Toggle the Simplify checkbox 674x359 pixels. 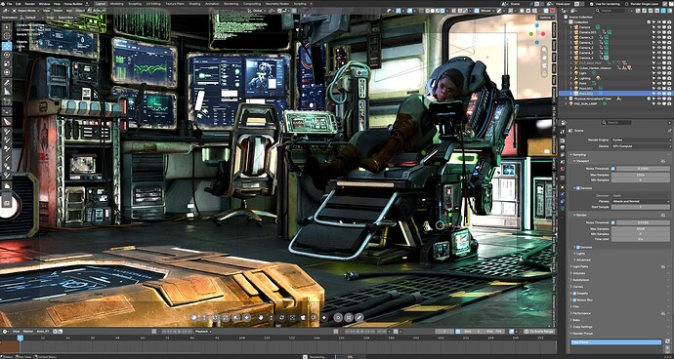pyautogui.click(x=574, y=294)
